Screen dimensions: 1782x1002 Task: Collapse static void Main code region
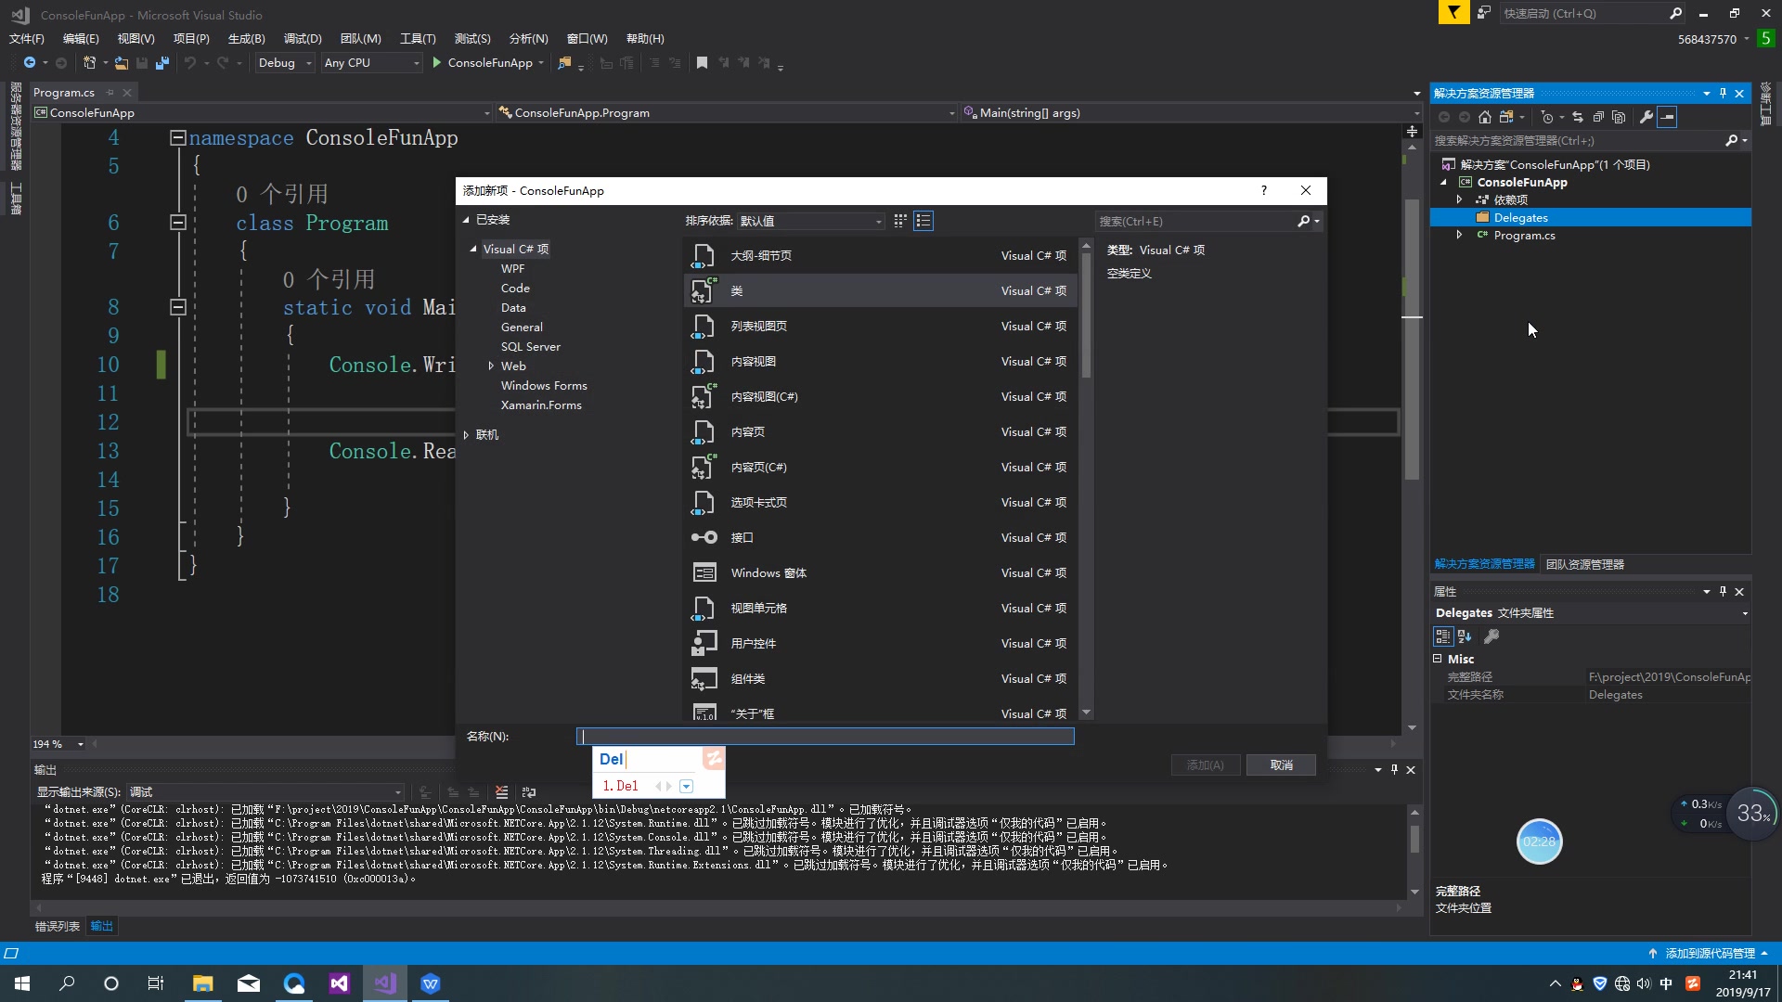coord(178,307)
